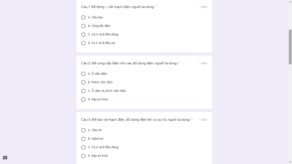Select B. Phích cắm điện
The image size is (292, 164).
coord(83,82)
